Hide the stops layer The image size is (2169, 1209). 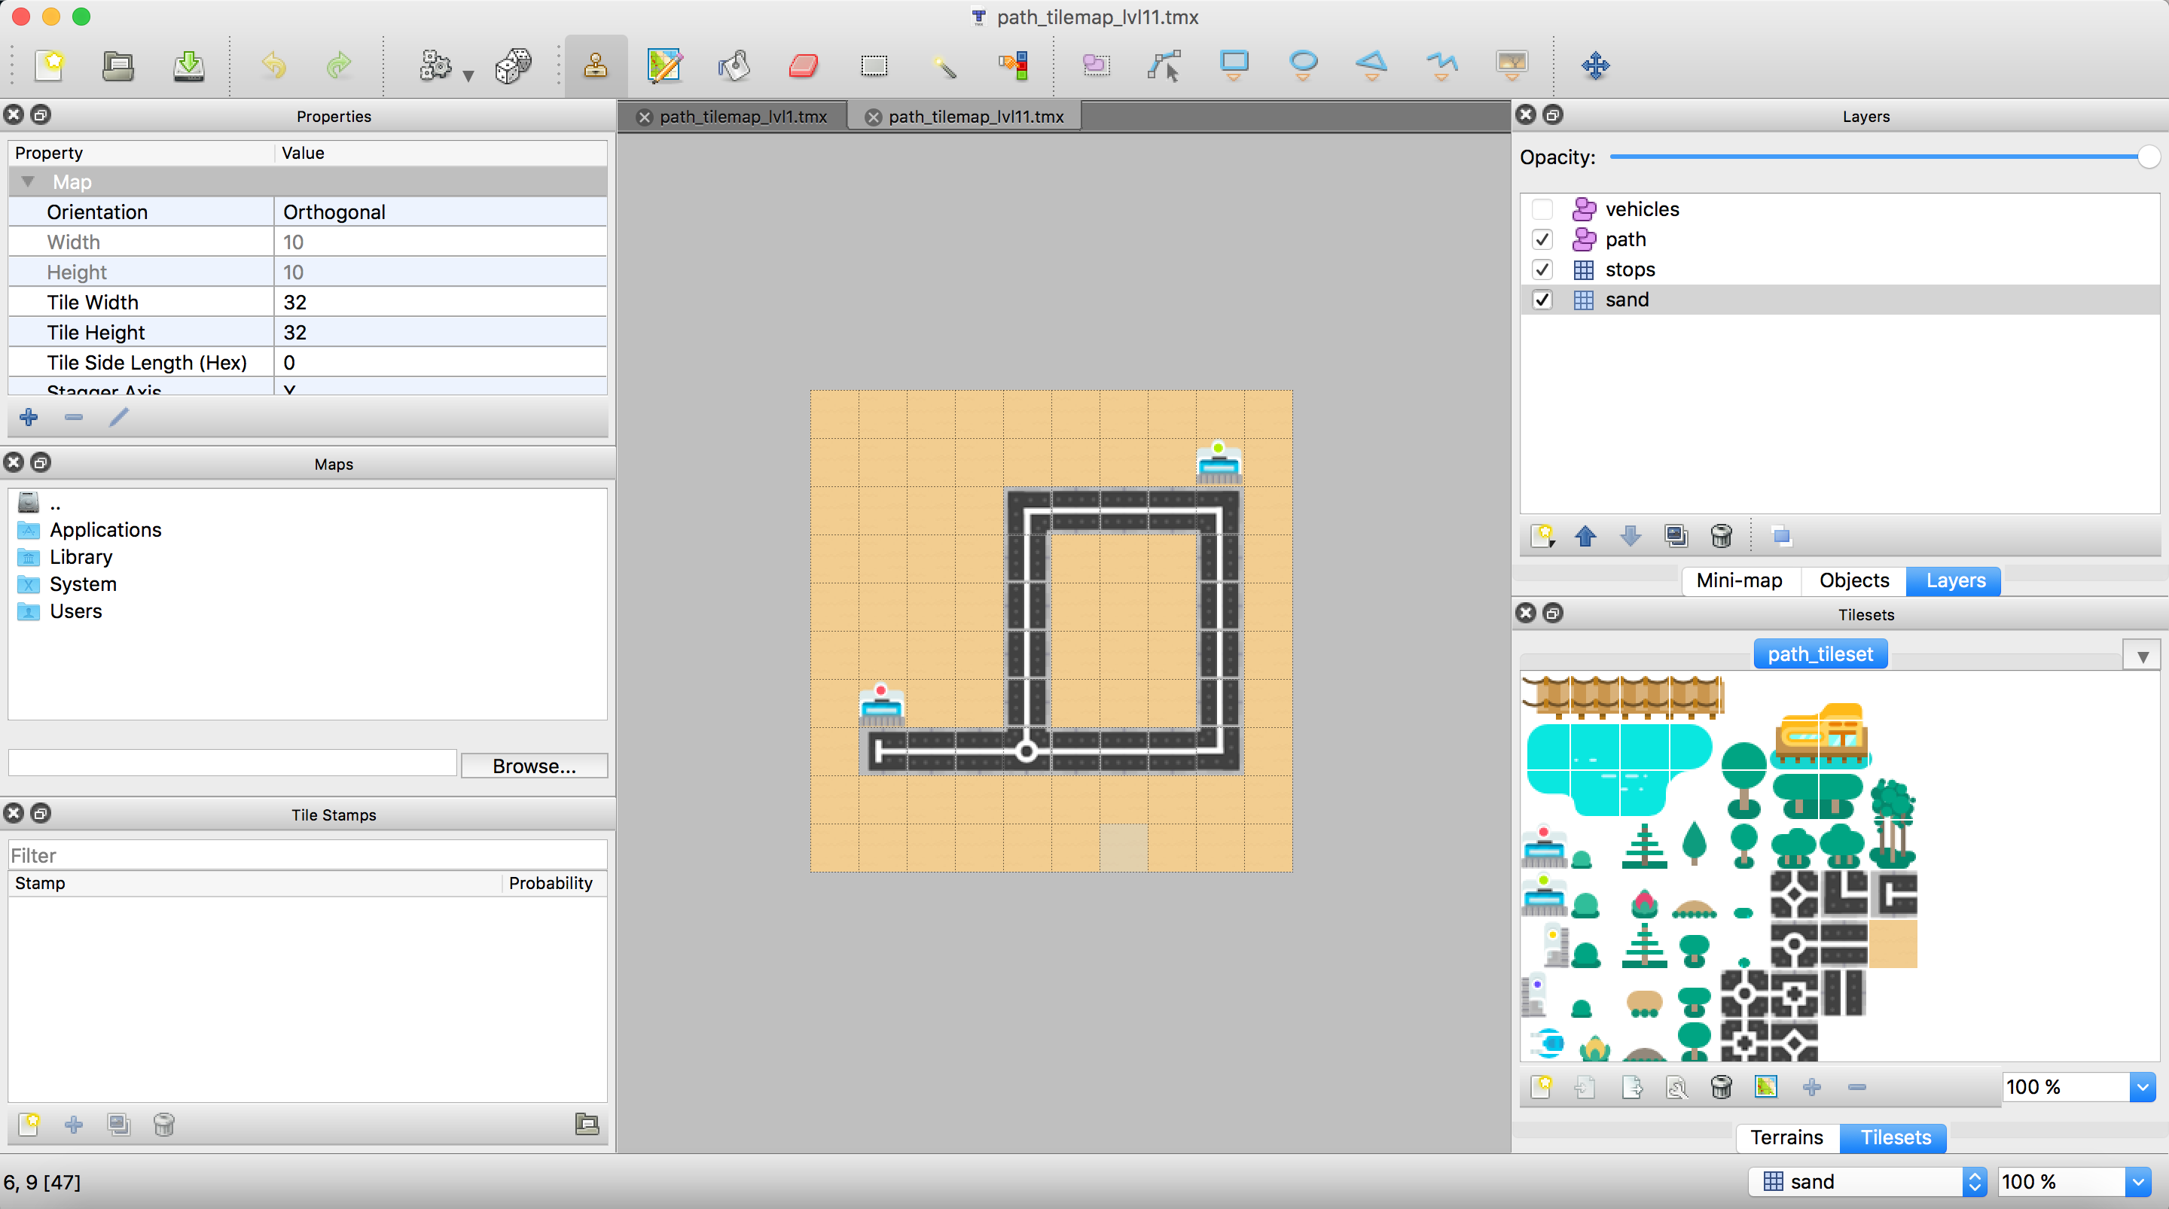tap(1542, 270)
